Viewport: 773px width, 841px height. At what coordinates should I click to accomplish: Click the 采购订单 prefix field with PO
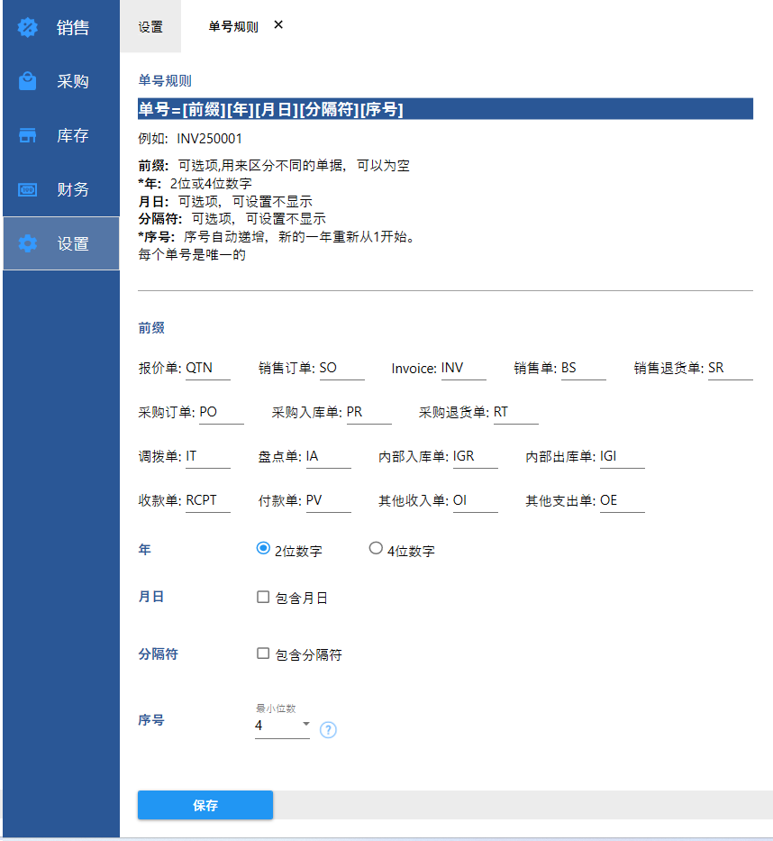pos(221,413)
